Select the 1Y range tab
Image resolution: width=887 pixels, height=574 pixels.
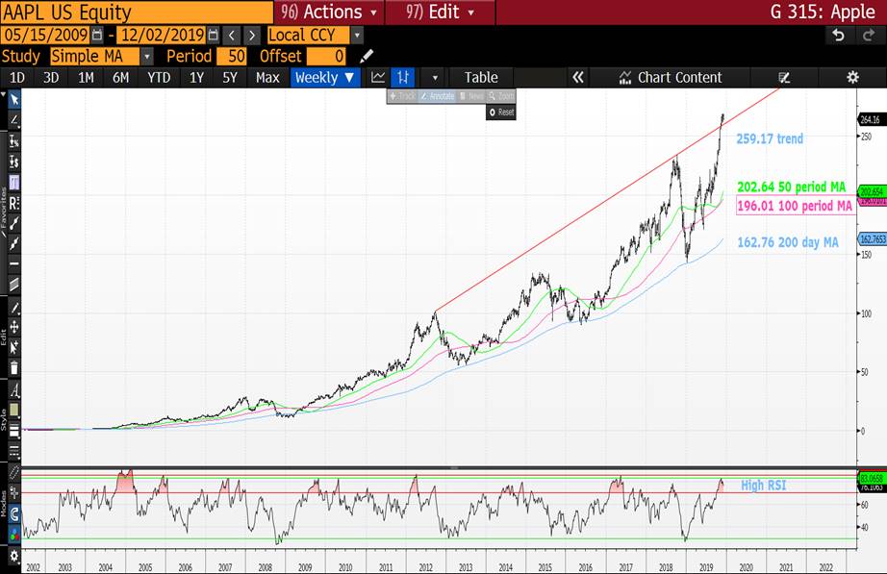[196, 78]
